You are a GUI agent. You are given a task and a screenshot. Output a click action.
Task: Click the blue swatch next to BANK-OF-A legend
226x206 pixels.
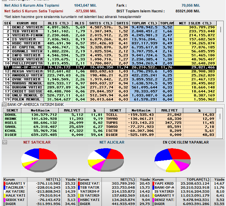[154, 188]
